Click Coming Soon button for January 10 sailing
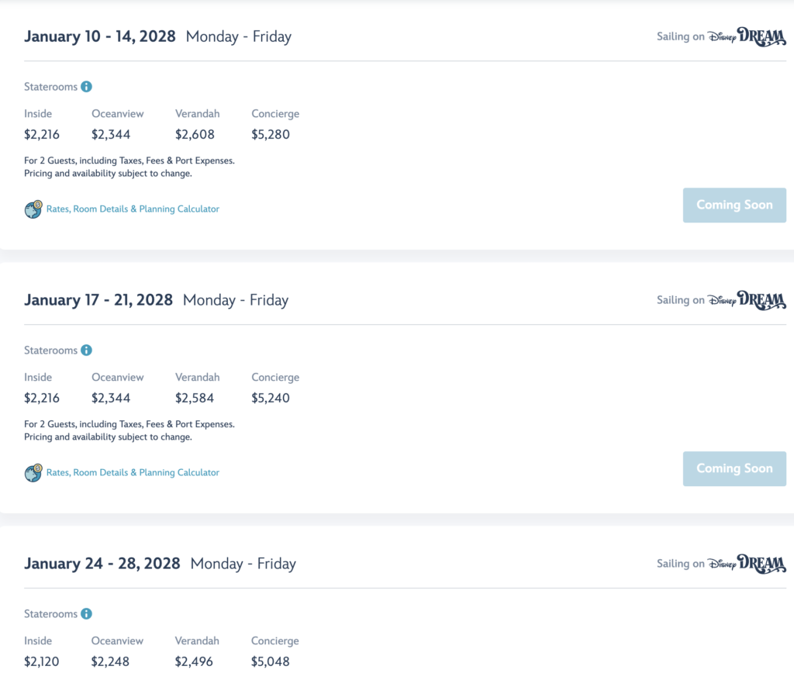794x673 pixels. [x=734, y=205]
